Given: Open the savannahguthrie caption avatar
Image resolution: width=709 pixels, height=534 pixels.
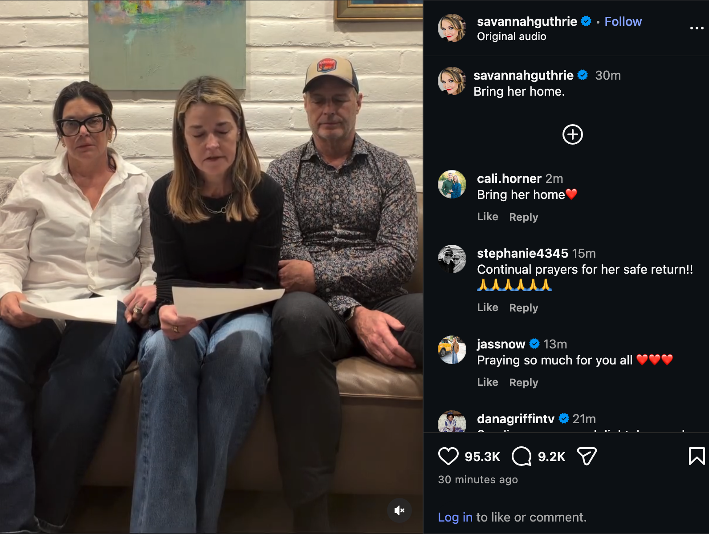Looking at the screenshot, I should (x=452, y=81).
